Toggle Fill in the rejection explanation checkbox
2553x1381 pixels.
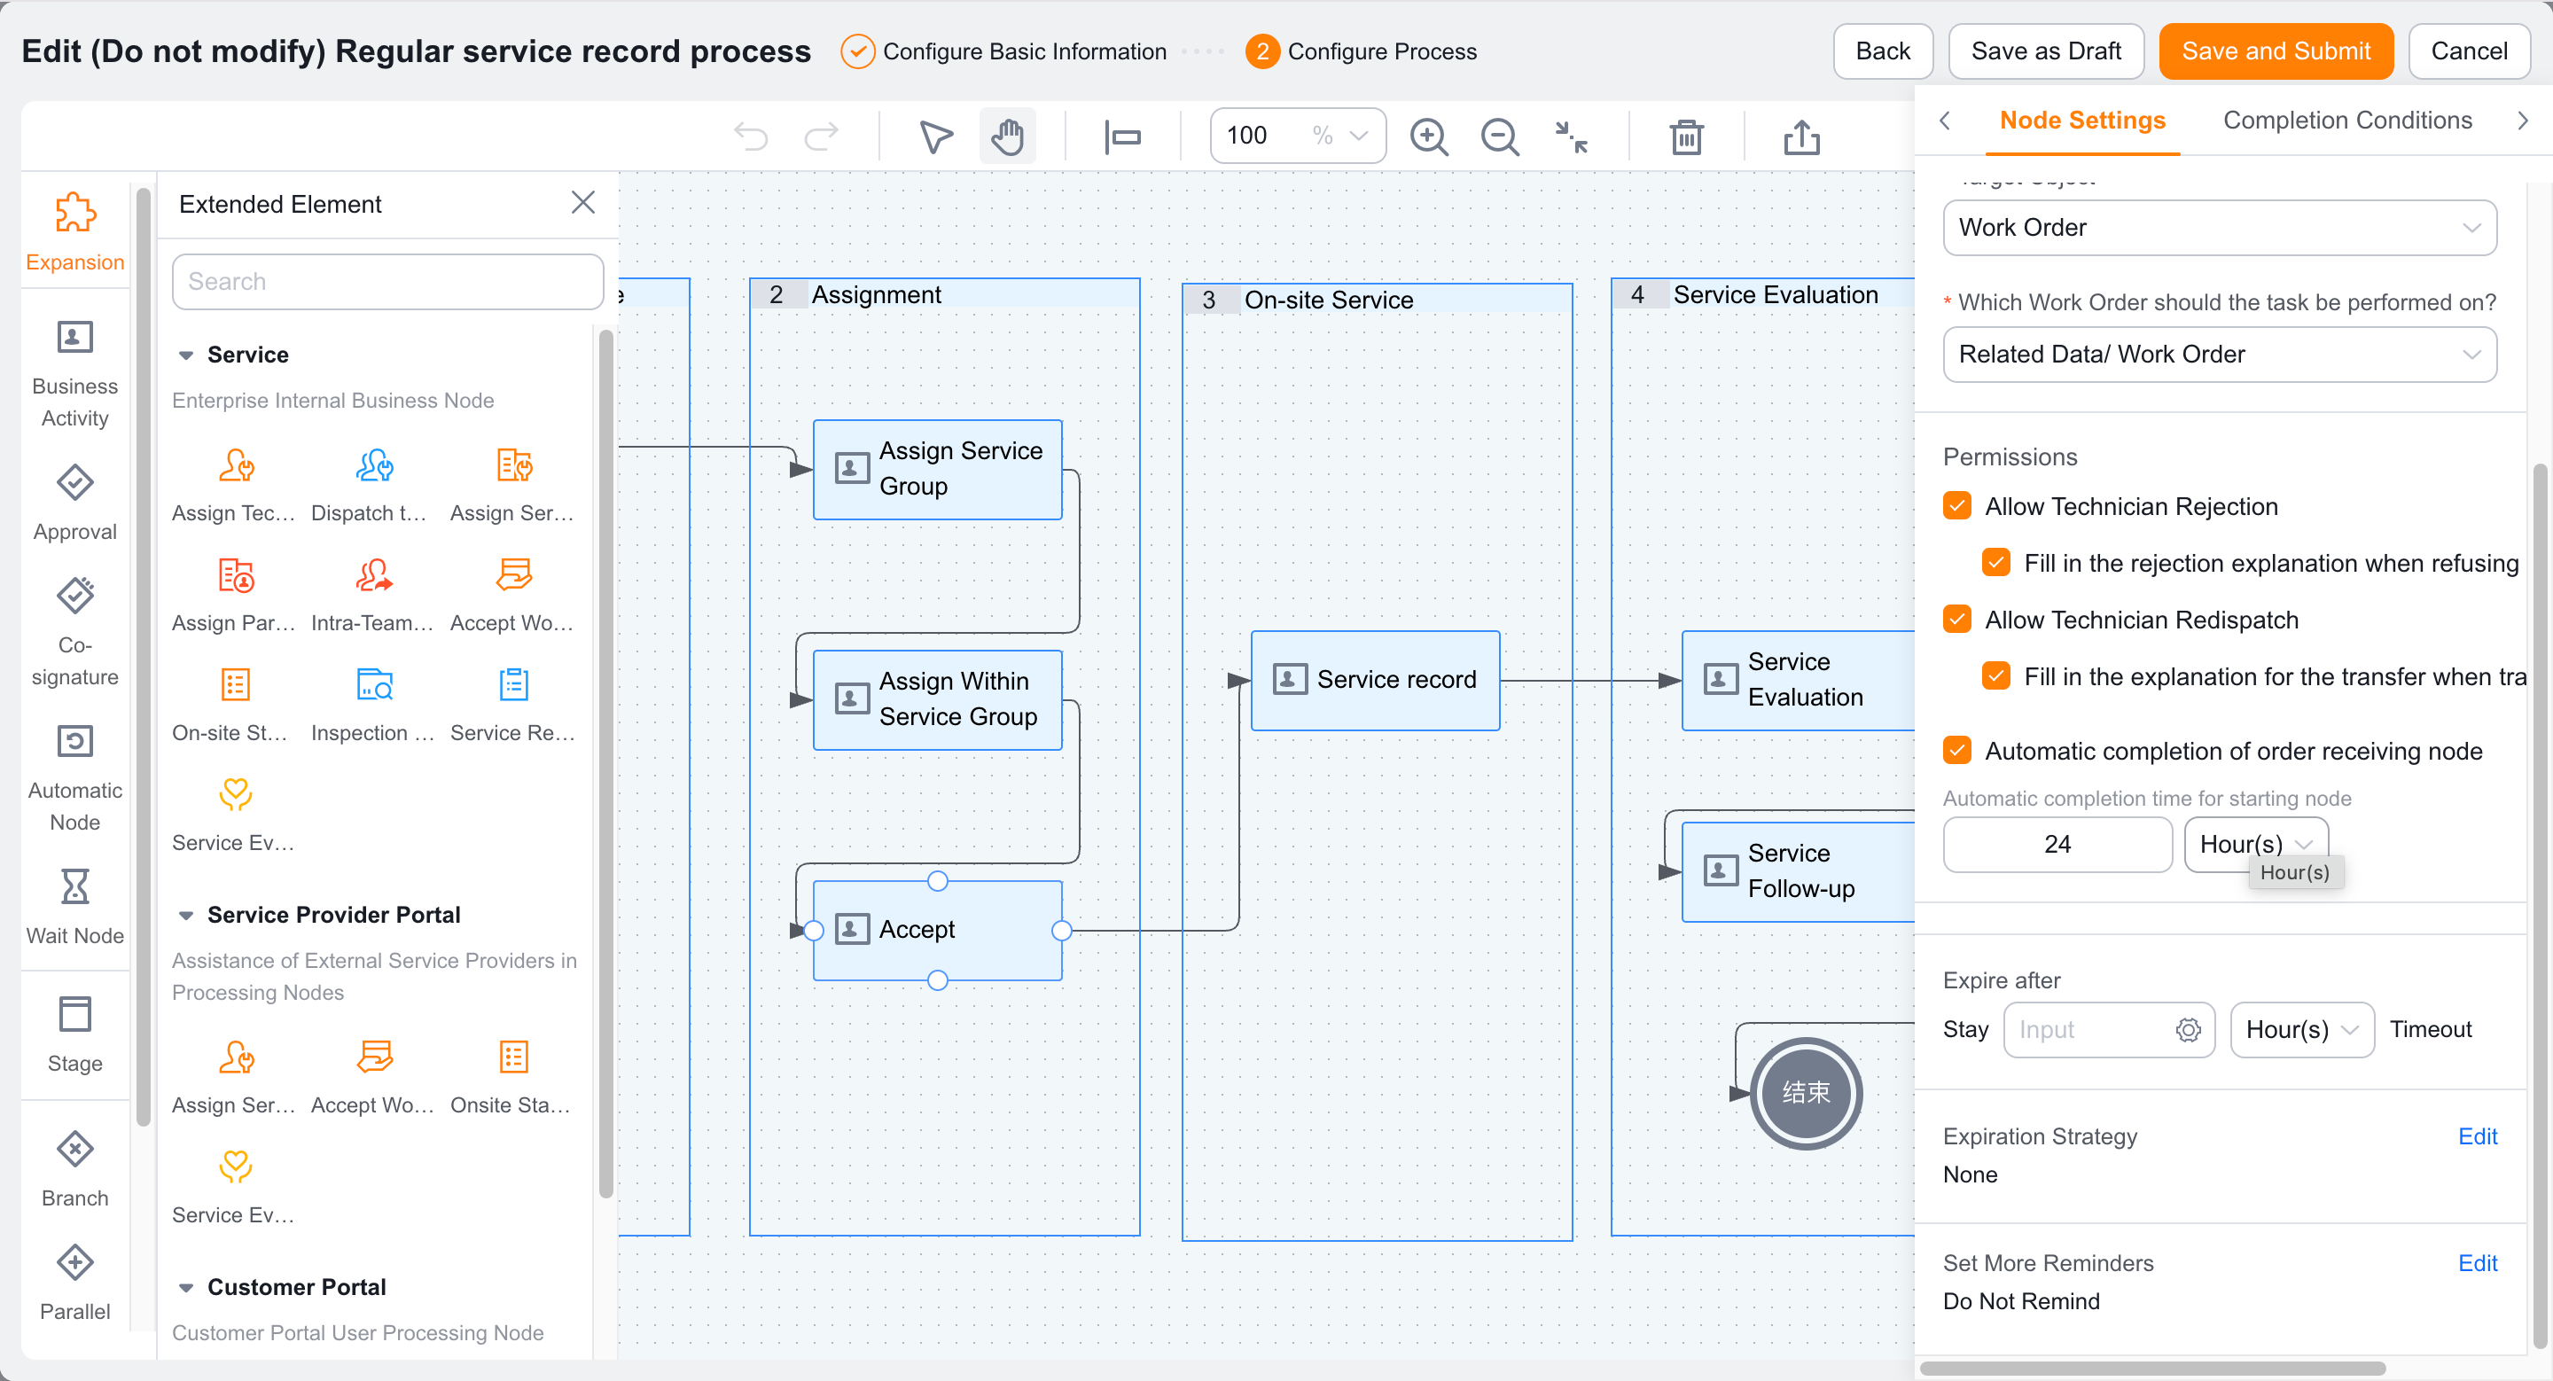coord(1996,563)
